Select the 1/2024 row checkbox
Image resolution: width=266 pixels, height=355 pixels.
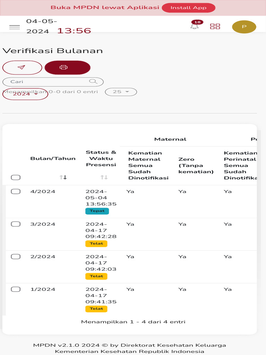pyautogui.click(x=16, y=289)
